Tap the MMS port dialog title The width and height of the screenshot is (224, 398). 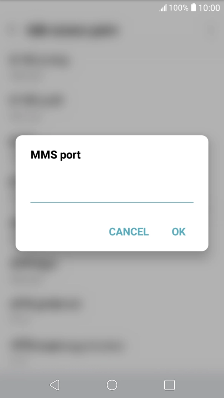pos(56,155)
